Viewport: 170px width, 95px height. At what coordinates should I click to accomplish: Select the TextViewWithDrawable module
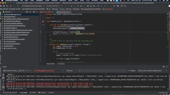[15, 39]
